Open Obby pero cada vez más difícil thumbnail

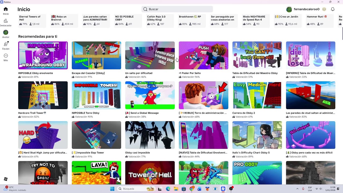[311, 135]
